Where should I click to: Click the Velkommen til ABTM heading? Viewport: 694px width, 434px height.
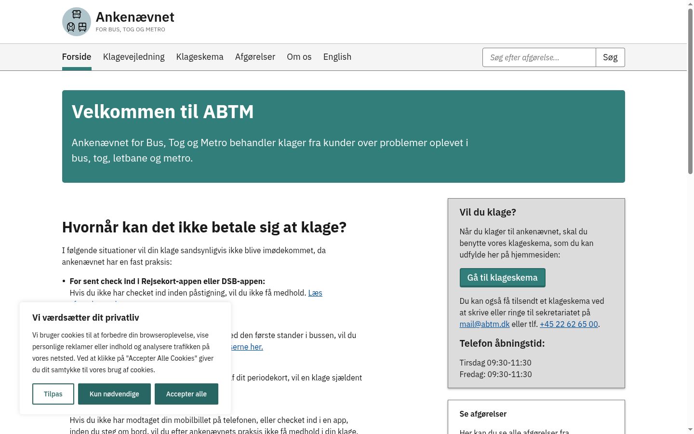pos(162,112)
